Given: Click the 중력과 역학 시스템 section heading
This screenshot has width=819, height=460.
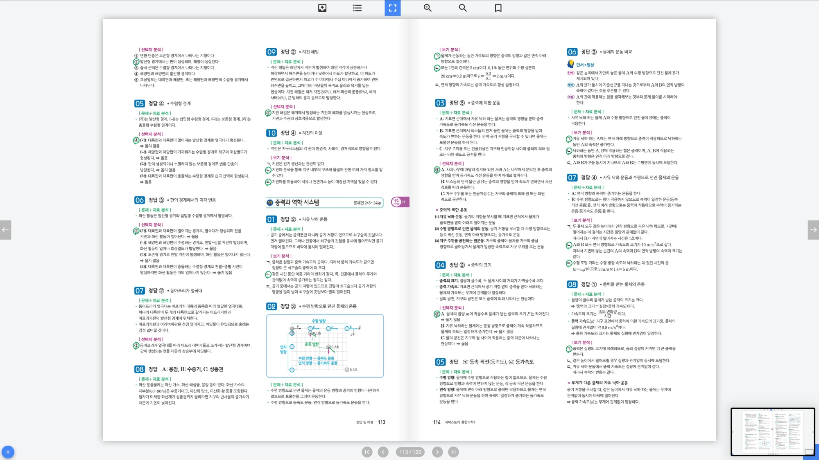Looking at the screenshot, I should [x=297, y=202].
